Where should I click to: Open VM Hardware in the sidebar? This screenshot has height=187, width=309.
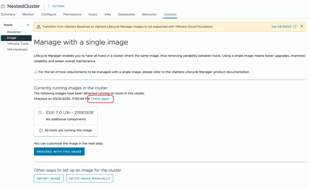17,49
